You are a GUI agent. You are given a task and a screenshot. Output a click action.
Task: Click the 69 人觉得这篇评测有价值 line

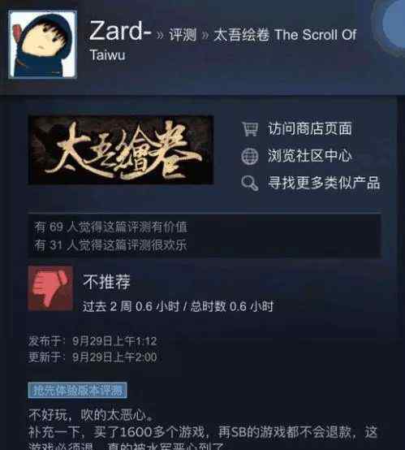tap(110, 227)
